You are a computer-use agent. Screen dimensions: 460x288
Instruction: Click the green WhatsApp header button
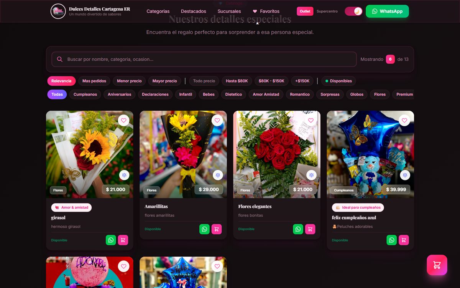click(x=387, y=11)
